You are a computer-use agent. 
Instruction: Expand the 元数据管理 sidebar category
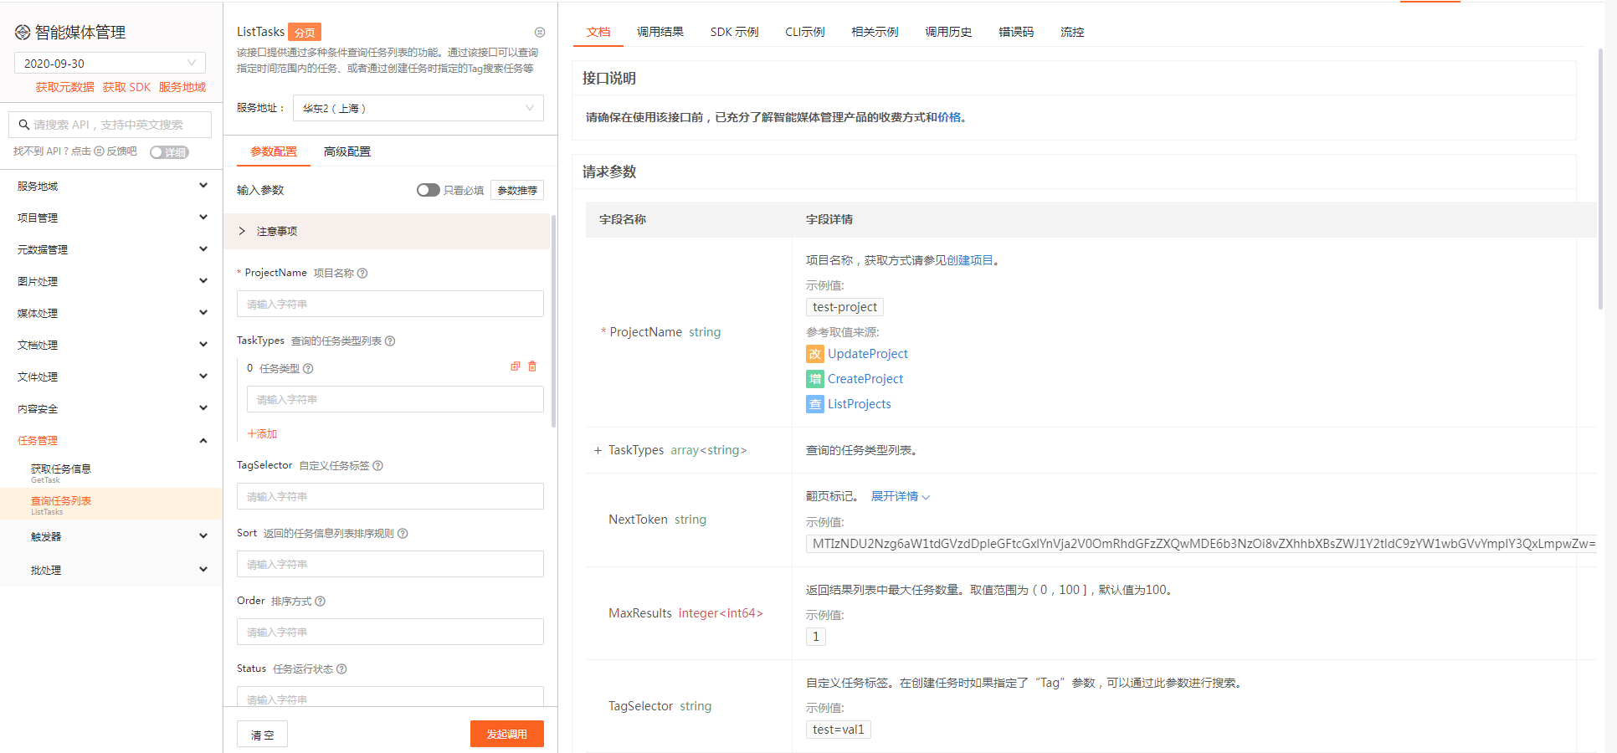[111, 249]
